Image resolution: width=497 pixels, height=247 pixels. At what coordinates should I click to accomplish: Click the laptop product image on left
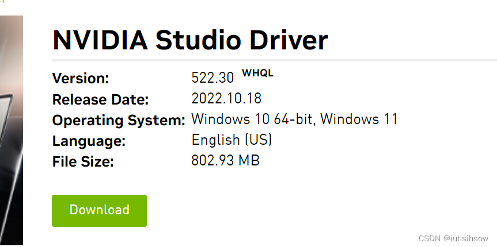(12, 130)
